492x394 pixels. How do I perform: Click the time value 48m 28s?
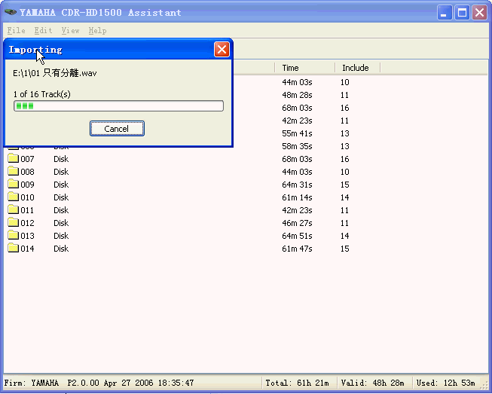coord(297,96)
